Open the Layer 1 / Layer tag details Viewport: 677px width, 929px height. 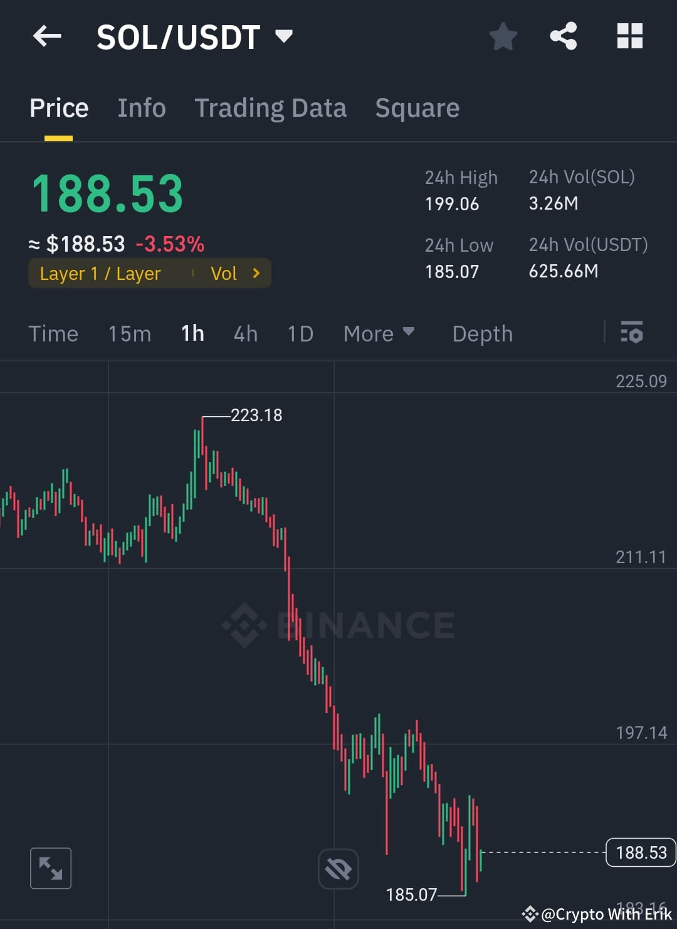100,273
